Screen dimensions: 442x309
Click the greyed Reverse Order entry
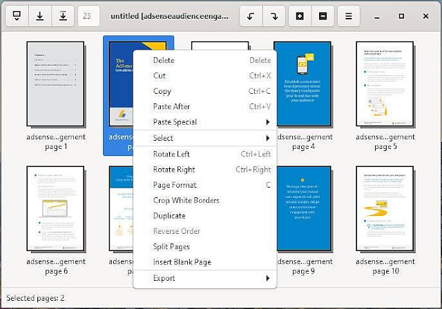click(205, 231)
